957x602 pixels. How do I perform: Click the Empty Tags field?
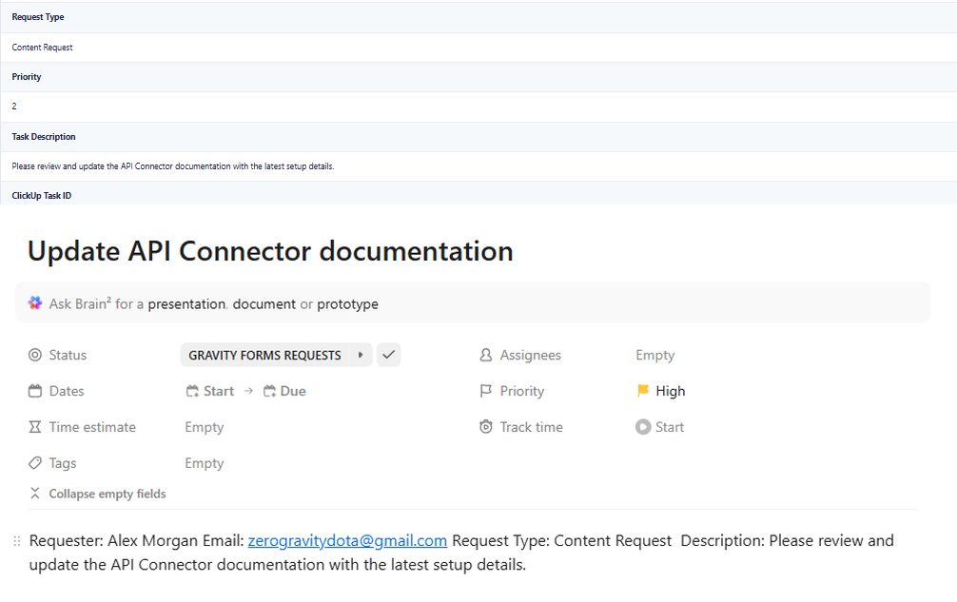coord(205,463)
